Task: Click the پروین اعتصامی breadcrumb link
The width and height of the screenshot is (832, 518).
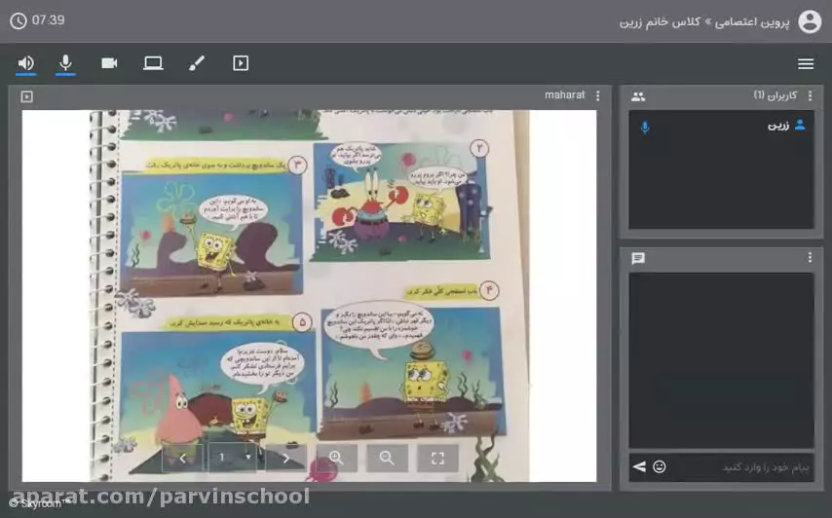Action: [752, 22]
